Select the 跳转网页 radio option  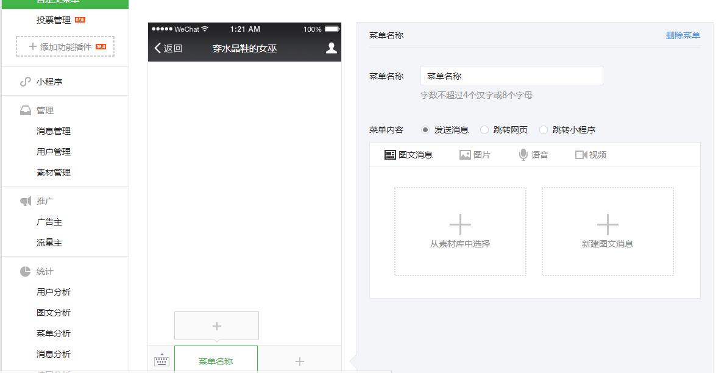pos(484,130)
